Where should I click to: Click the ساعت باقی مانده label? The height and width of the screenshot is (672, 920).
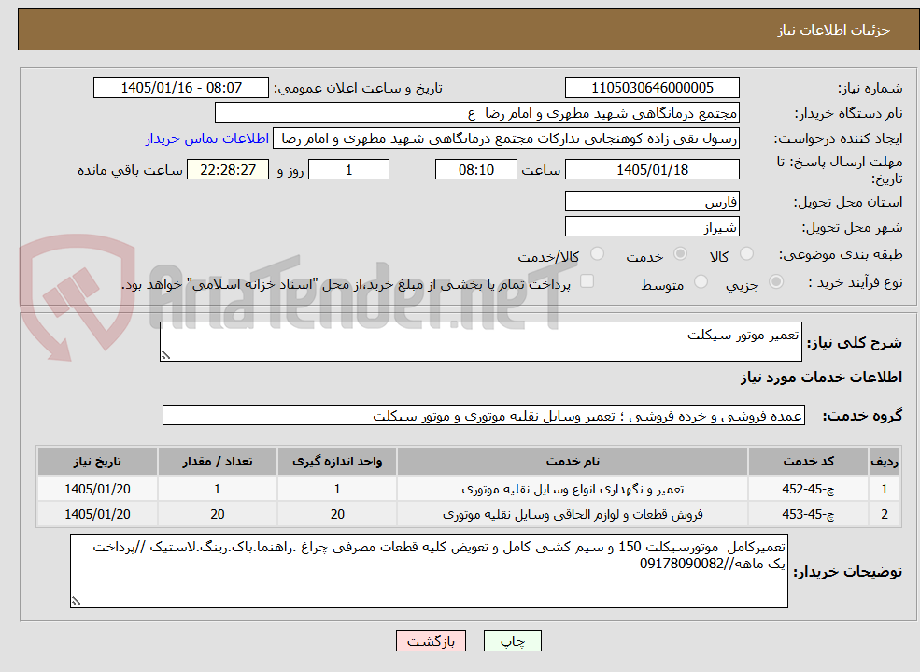tap(130, 170)
